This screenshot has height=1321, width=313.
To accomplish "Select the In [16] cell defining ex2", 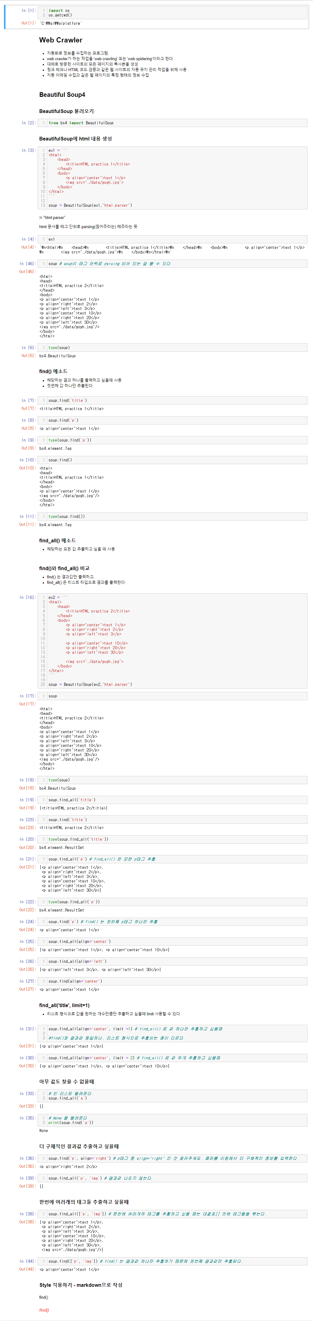I will (173, 641).
